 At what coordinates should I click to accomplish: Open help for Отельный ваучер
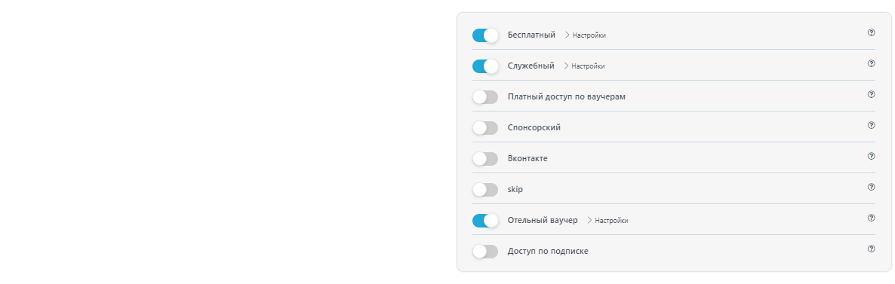[x=871, y=217]
